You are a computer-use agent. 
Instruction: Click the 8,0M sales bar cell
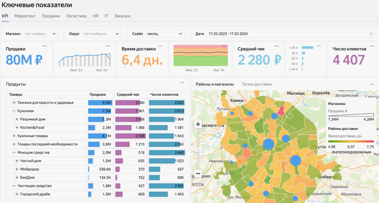100,103
